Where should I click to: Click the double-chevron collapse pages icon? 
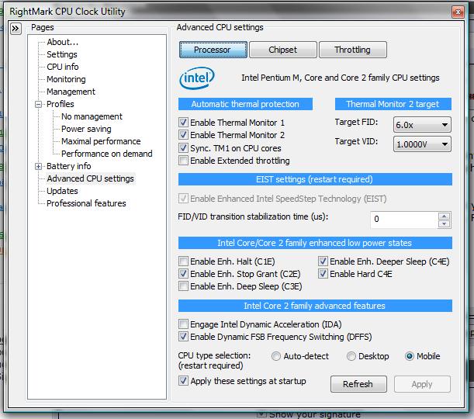(16, 29)
